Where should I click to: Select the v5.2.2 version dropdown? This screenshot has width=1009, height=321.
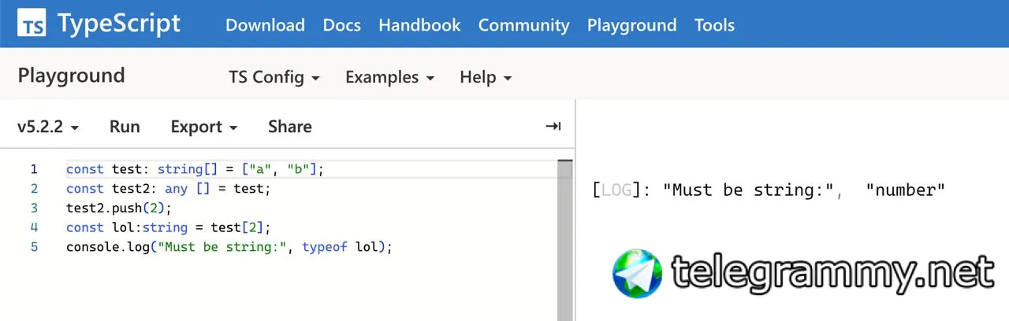(x=48, y=127)
